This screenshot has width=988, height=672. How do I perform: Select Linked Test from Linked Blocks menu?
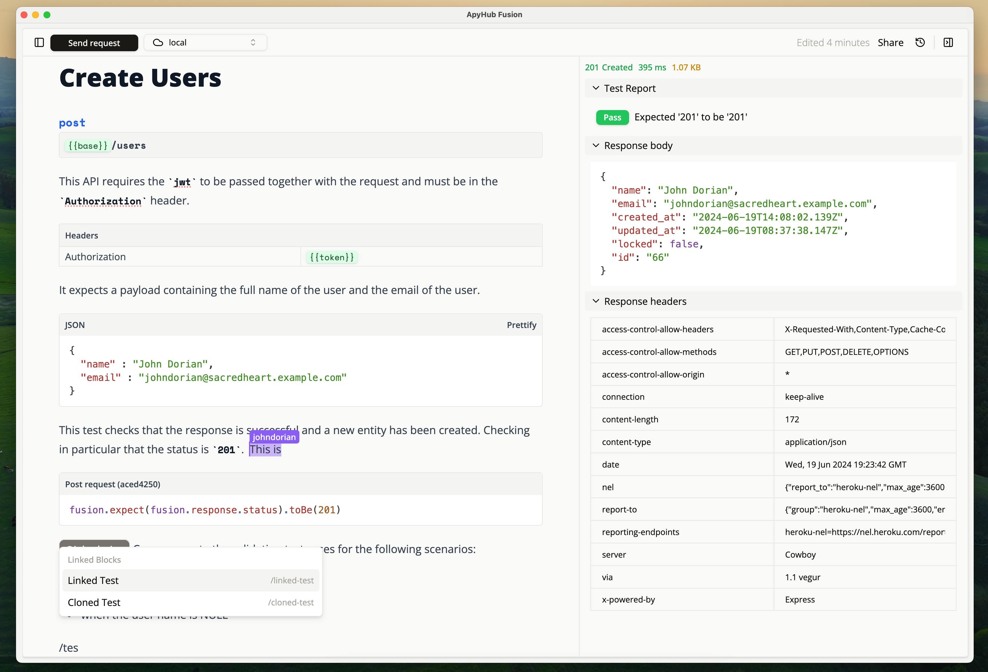[190, 580]
